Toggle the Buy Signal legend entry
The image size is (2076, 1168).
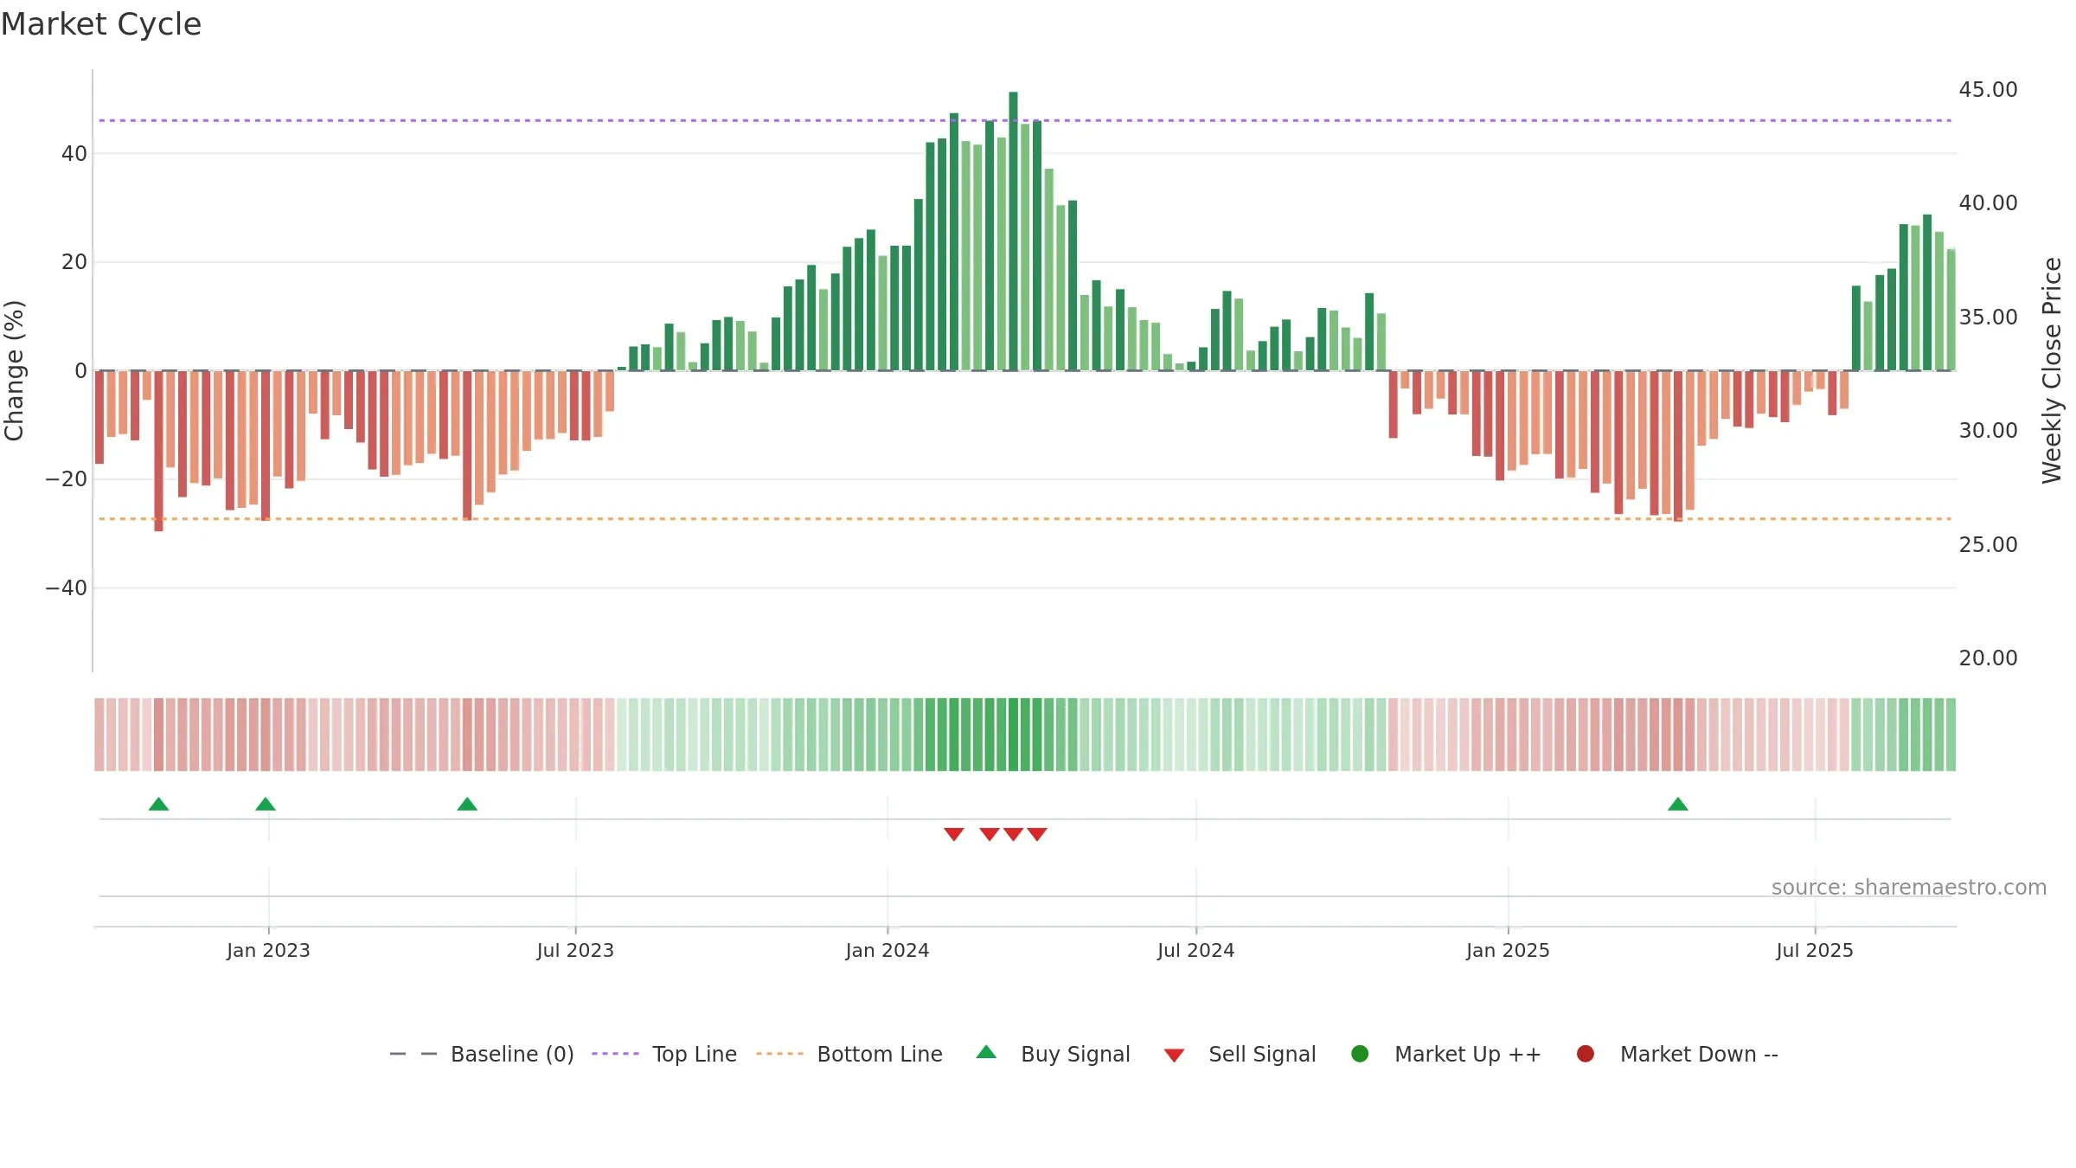1053,1054
